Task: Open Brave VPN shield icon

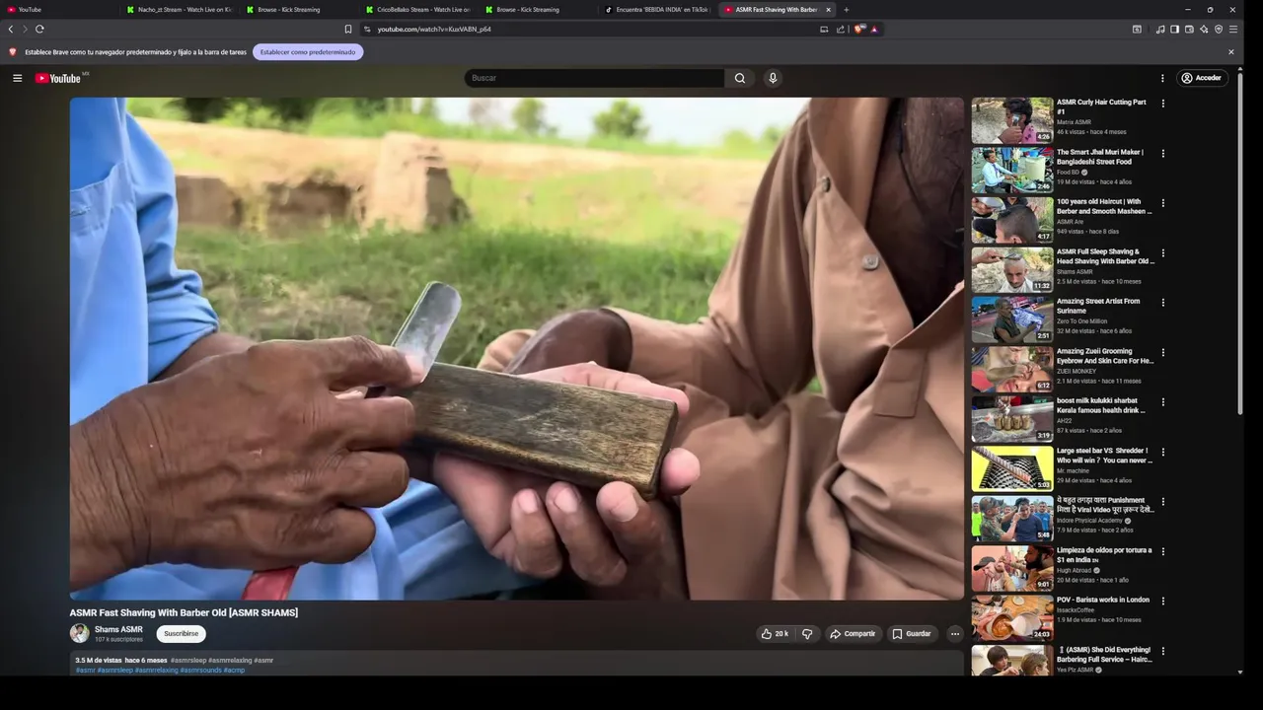Action: [1219, 29]
